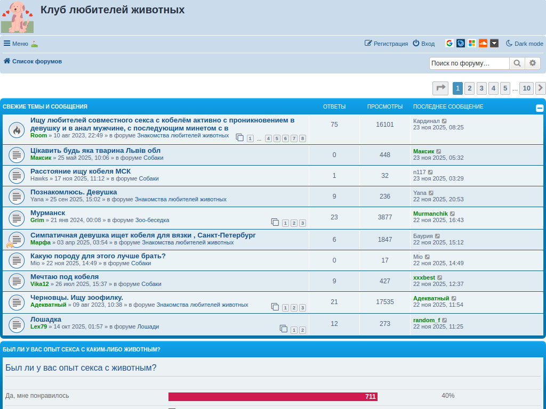Toggle Dark mode
Viewport: 546px width, 409px height.
tap(524, 44)
